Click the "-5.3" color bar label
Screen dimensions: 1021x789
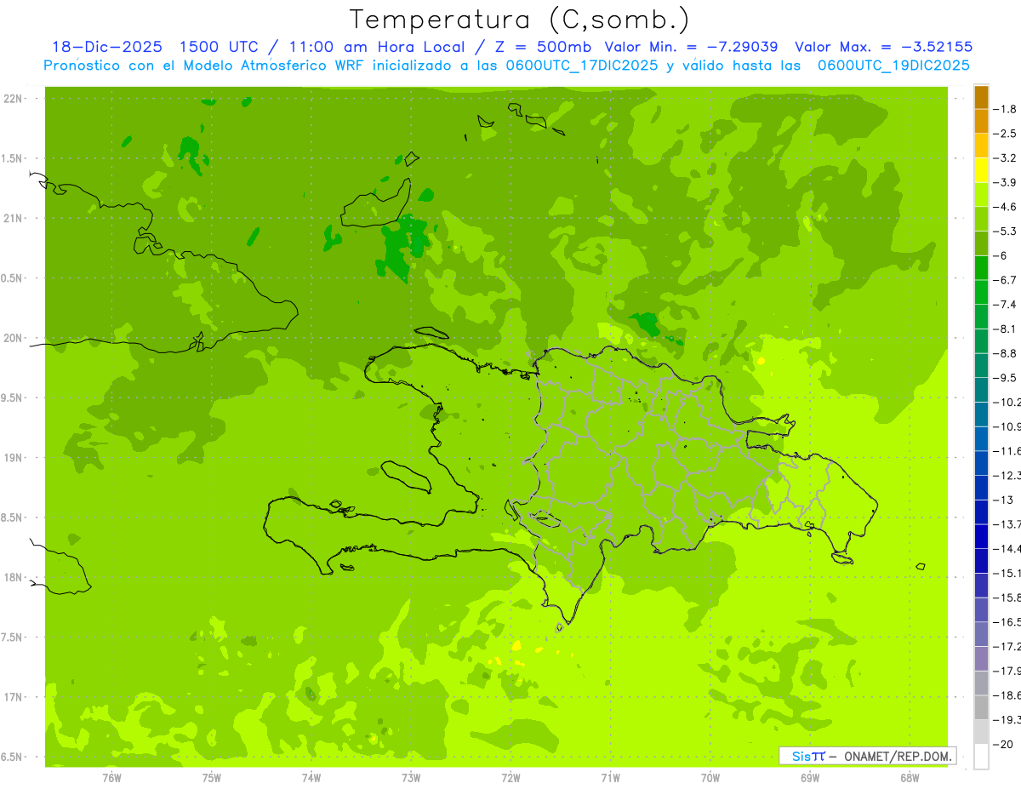1006,232
